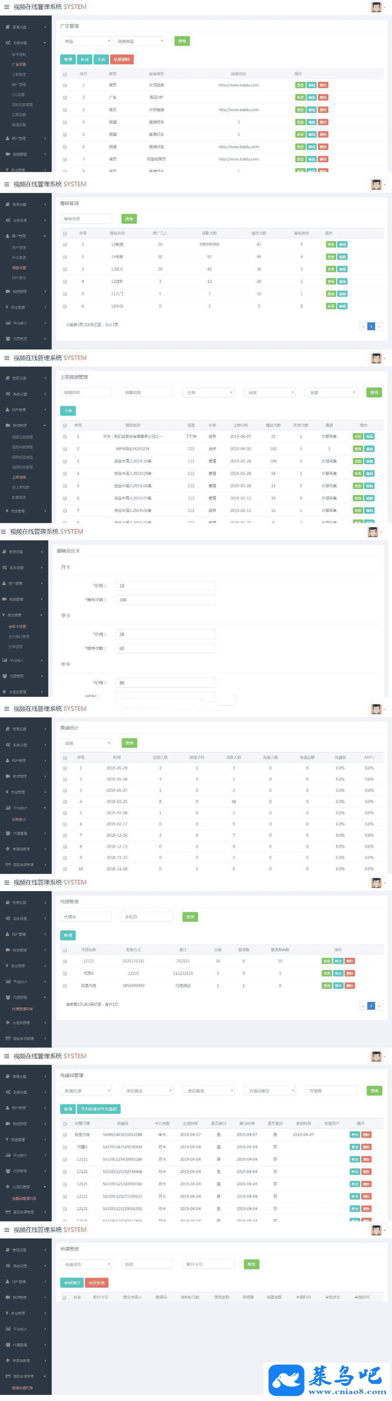Tick checkbox for L0小白 level row
This screenshot has height=1401, width=392.
[x=65, y=306]
